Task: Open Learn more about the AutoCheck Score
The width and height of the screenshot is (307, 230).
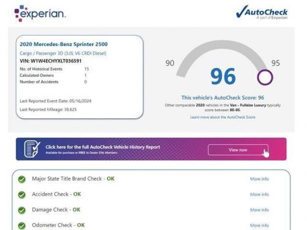Action: (x=223, y=117)
